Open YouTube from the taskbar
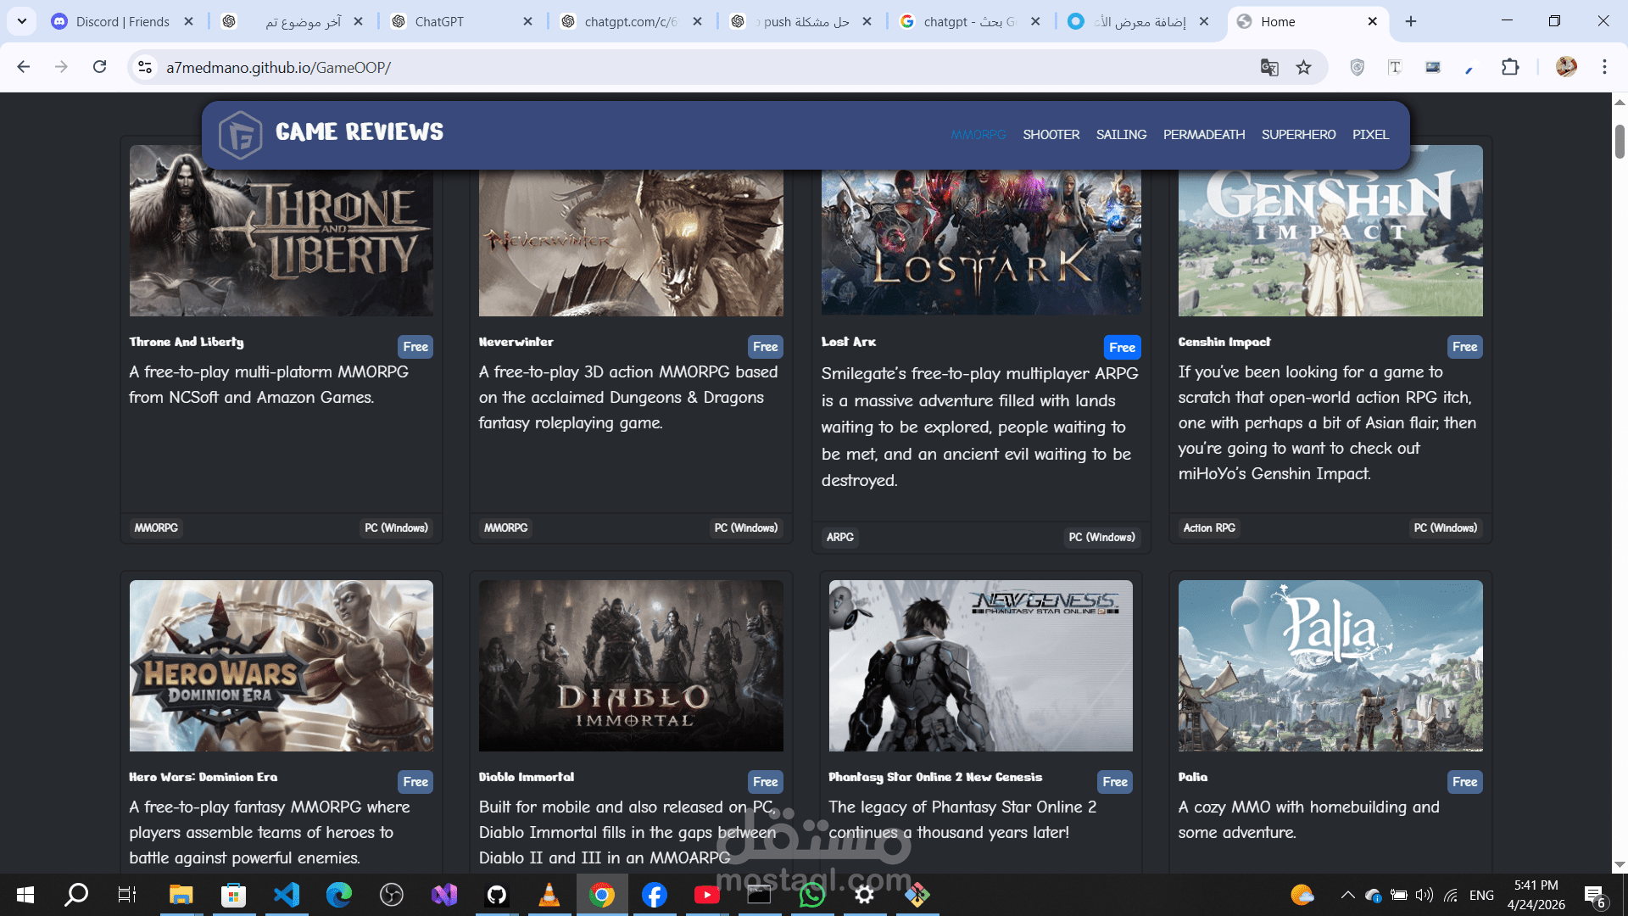The image size is (1628, 916). (x=707, y=895)
